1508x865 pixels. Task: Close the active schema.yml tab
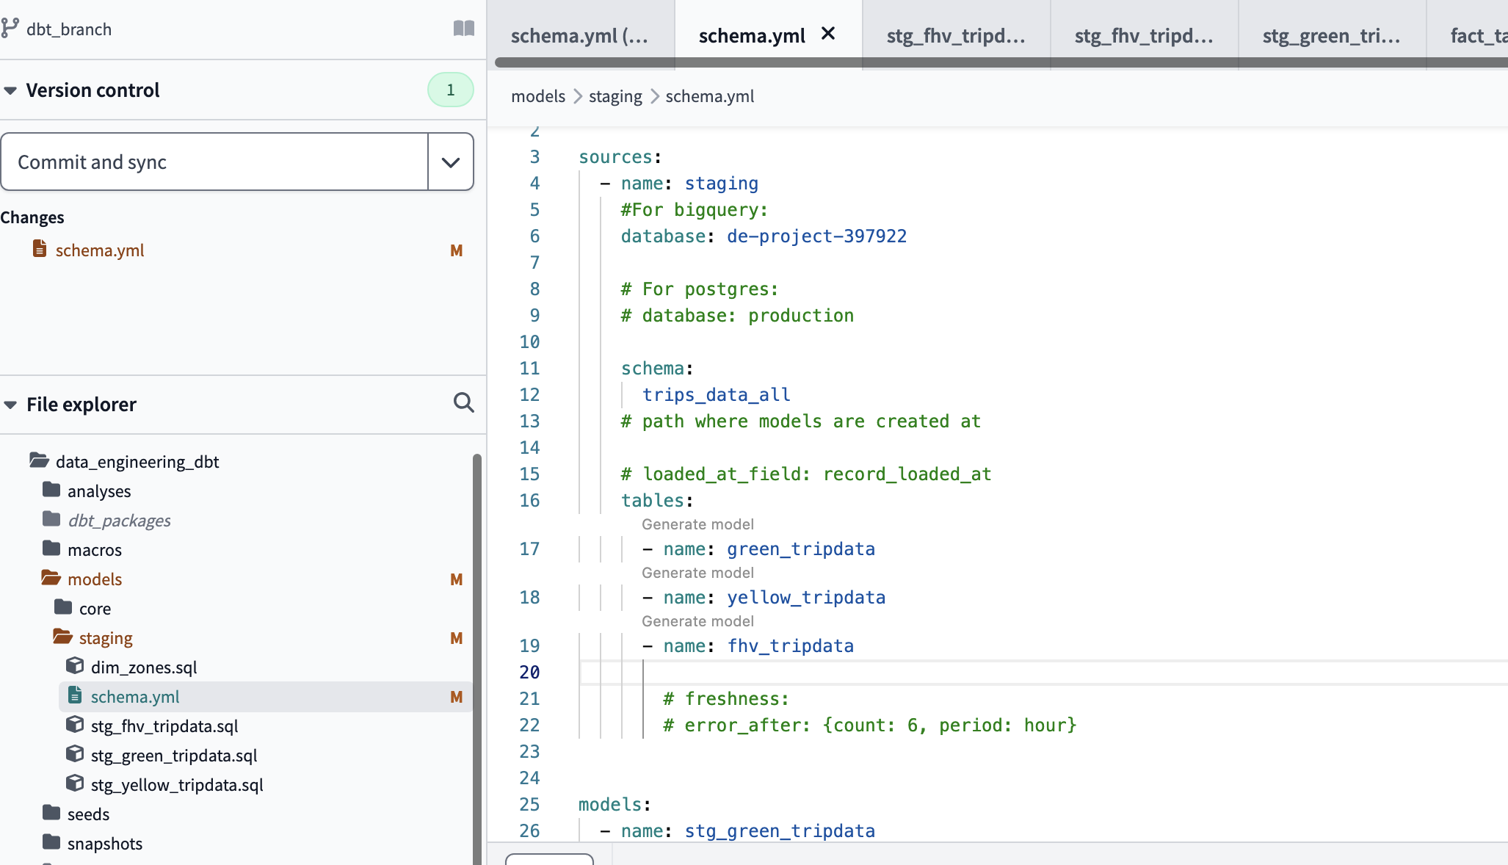pos(828,34)
